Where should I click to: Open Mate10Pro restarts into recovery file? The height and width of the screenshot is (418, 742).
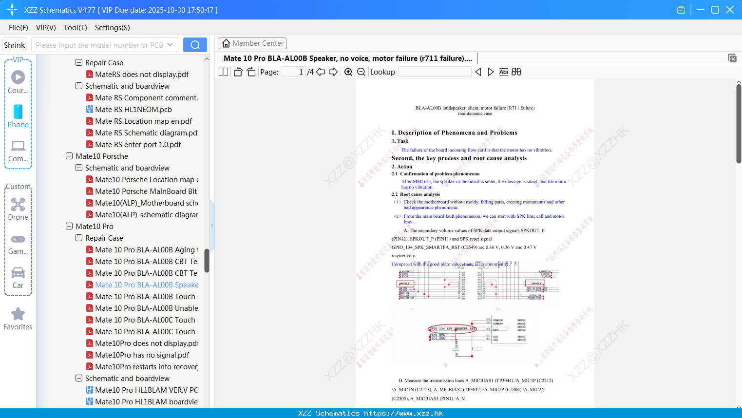pyautogui.click(x=142, y=366)
